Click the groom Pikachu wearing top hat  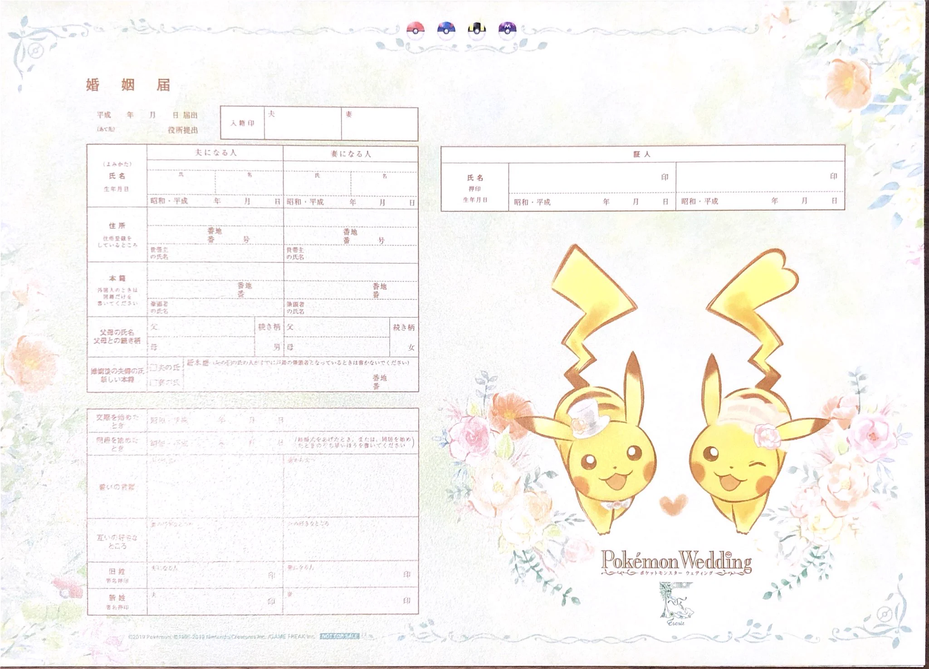pos(593,390)
